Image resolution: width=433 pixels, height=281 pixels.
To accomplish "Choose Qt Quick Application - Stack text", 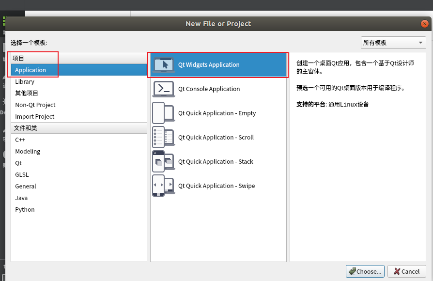I will coord(216,162).
